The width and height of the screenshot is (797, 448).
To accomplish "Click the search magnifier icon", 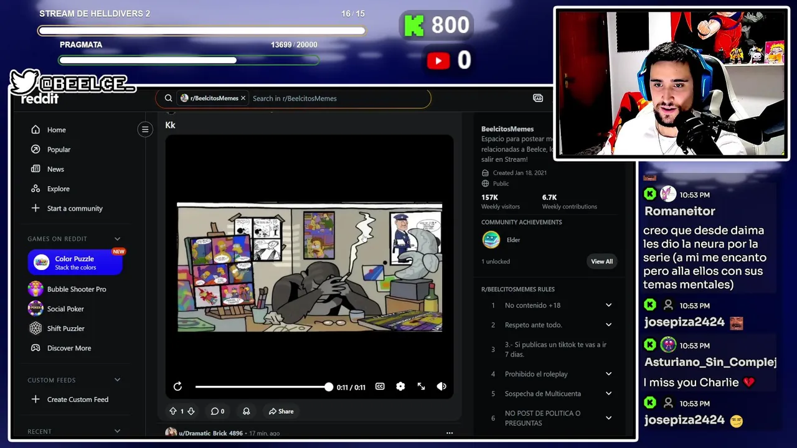I will (x=168, y=98).
